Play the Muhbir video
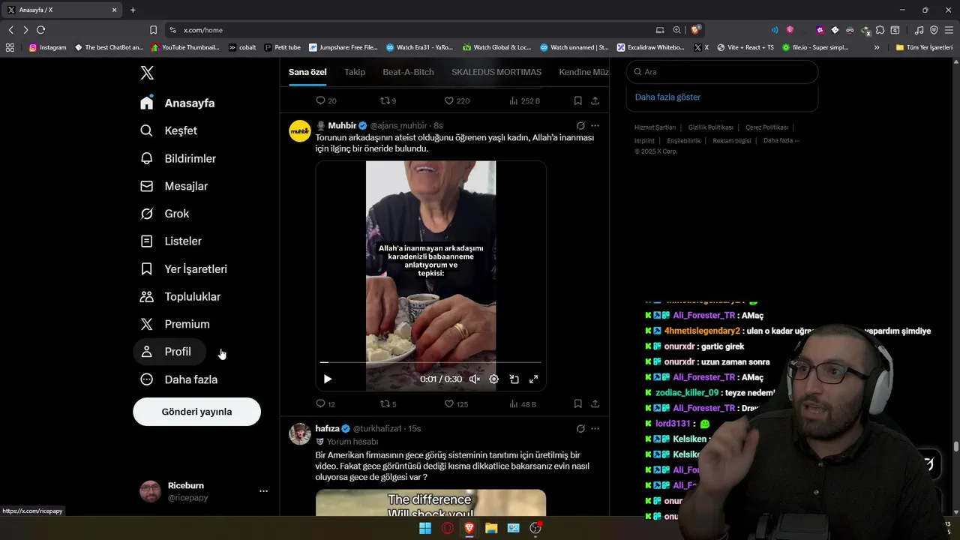 point(328,379)
